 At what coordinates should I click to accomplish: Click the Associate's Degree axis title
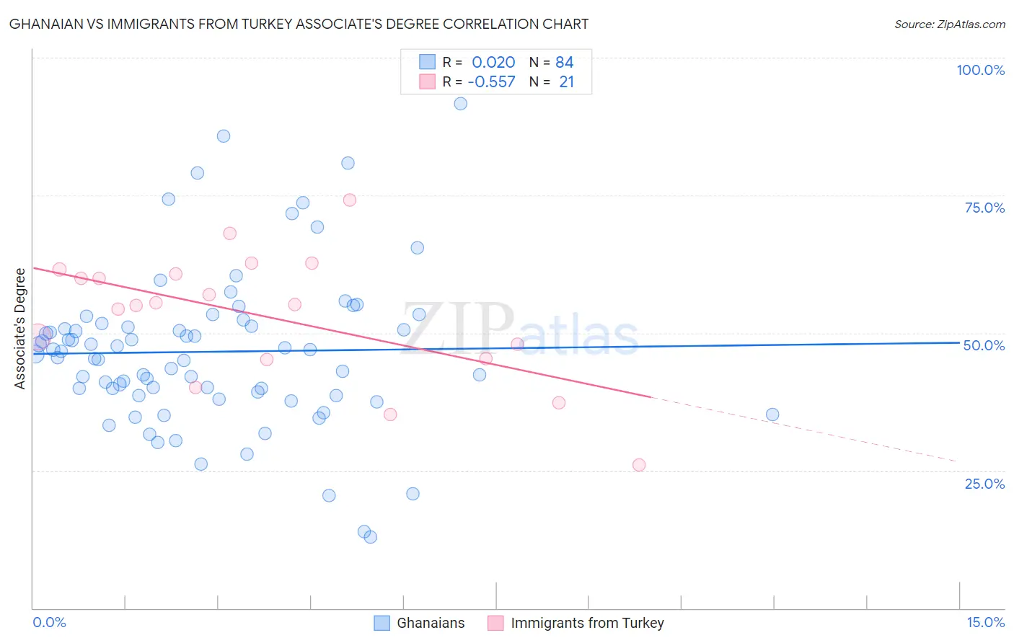click(x=19, y=329)
